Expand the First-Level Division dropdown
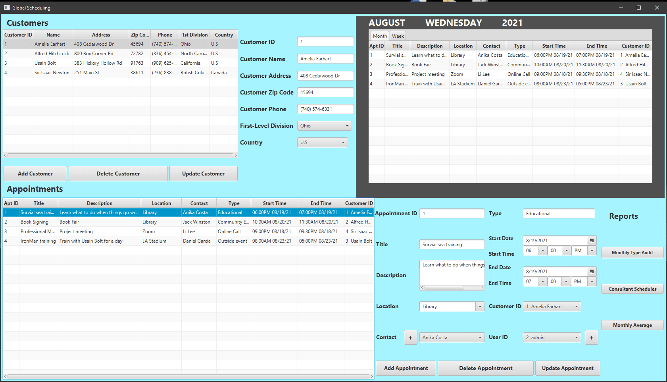 324,126
